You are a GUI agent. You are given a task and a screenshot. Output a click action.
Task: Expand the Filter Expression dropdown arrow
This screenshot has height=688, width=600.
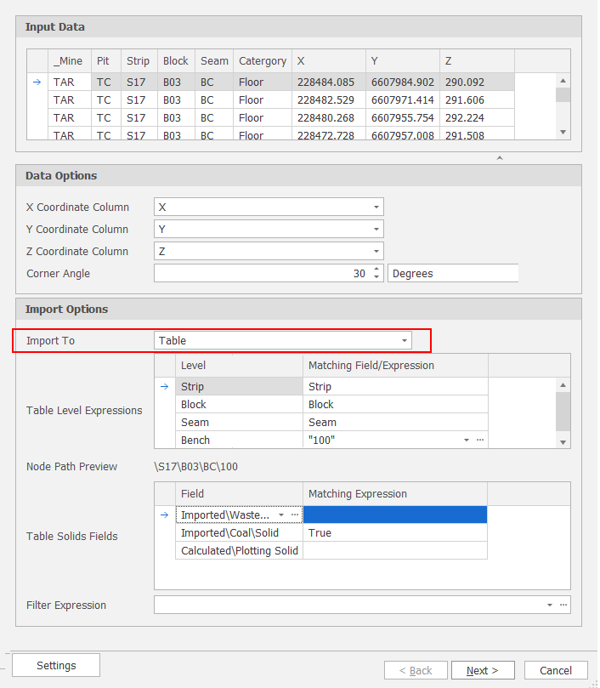[x=550, y=606]
